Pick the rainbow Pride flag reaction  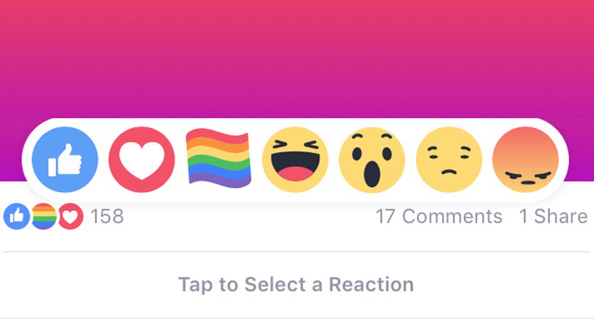click(x=219, y=158)
